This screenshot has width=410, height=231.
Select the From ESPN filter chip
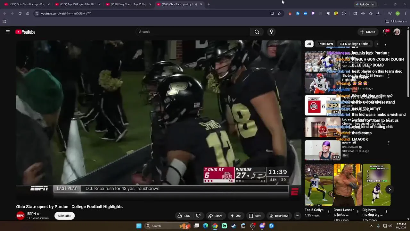[325, 44]
